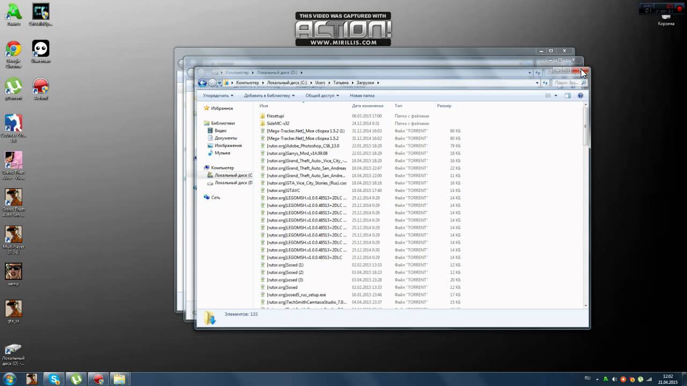Viewport: 687px width, 386px height.
Task: Select the samp desktop icon
Action: pyautogui.click(x=13, y=274)
